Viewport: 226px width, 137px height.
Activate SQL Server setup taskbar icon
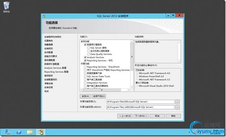41,132
